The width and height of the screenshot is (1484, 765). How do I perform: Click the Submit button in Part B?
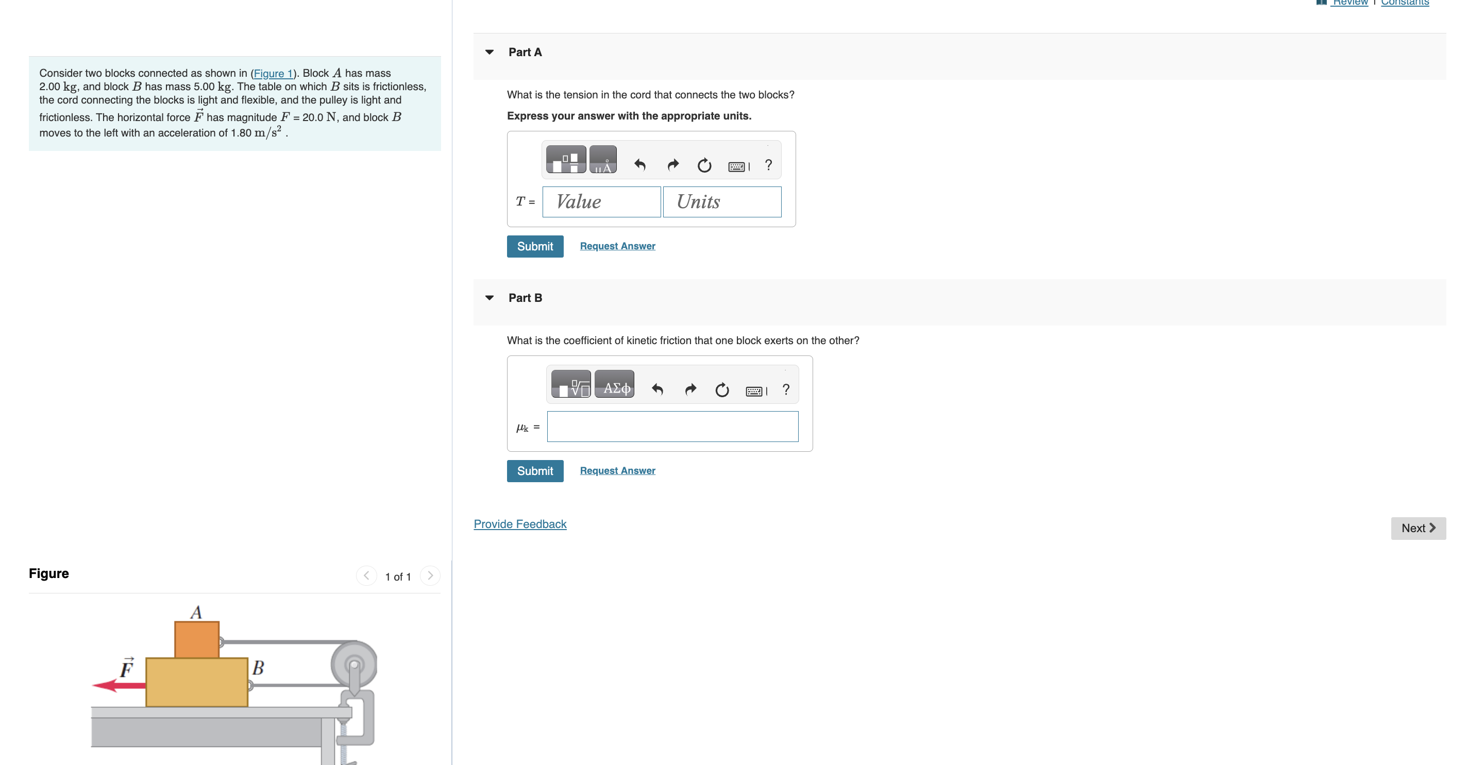pyautogui.click(x=535, y=470)
